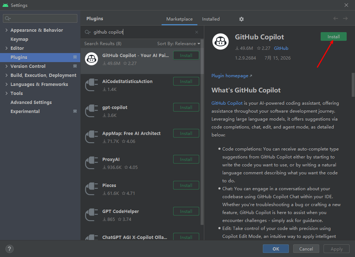355x257 pixels.
Task: Click the ProxyAI plugin icon
Action: click(91, 163)
